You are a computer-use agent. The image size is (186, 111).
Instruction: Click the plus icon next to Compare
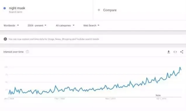99,10
